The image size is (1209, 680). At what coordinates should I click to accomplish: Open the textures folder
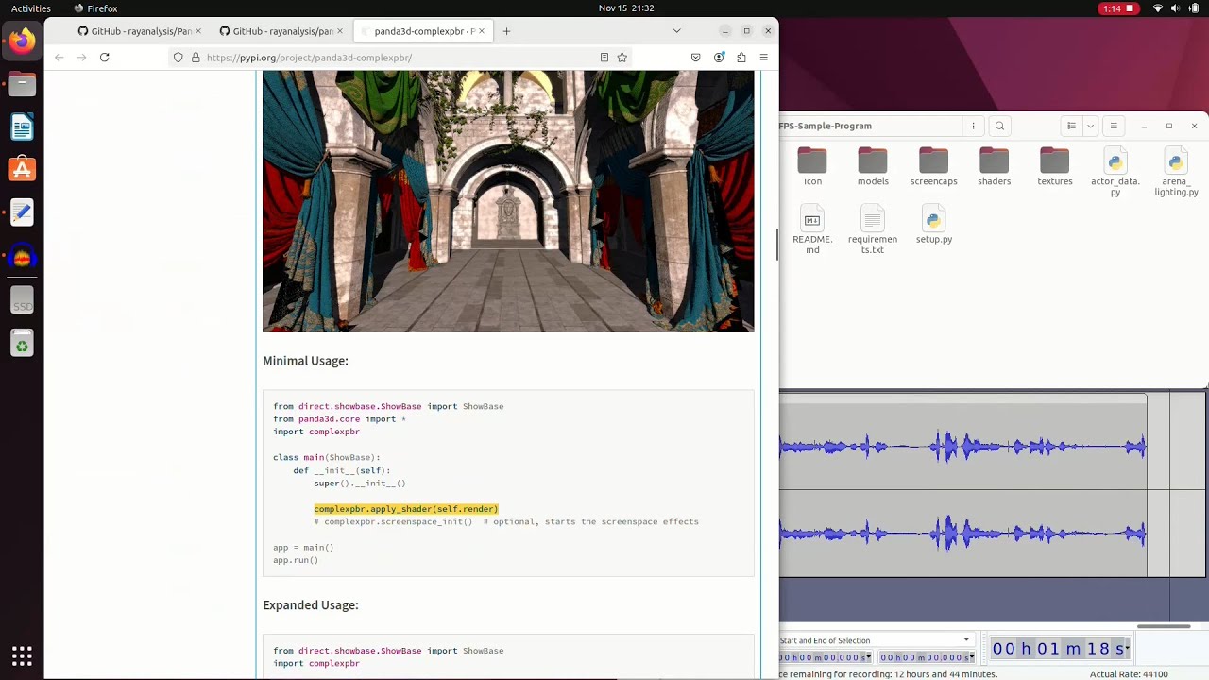1054,167
